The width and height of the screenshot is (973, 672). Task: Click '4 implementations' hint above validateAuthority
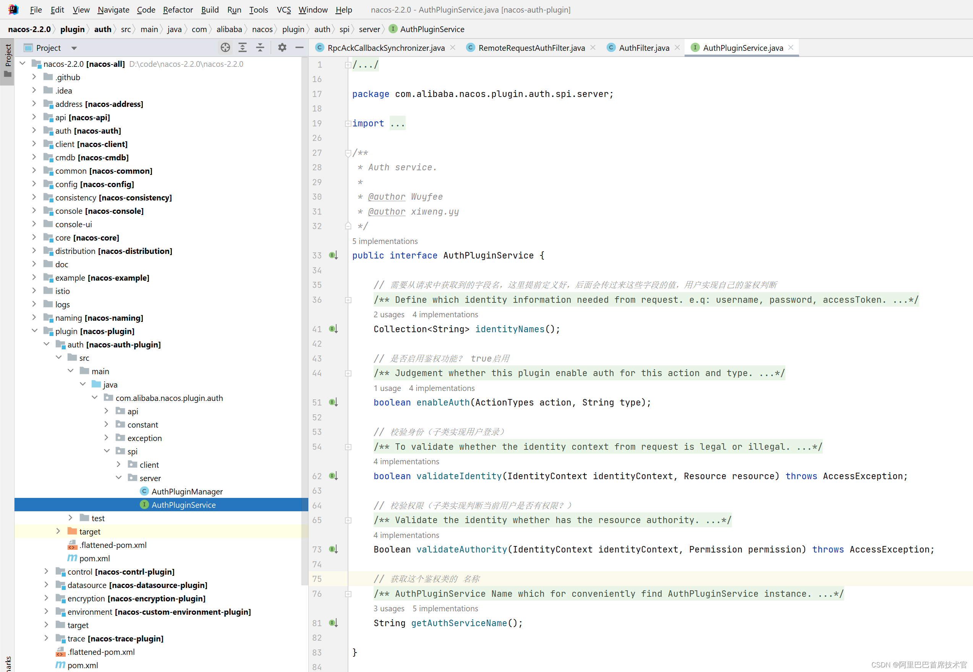pyautogui.click(x=406, y=535)
